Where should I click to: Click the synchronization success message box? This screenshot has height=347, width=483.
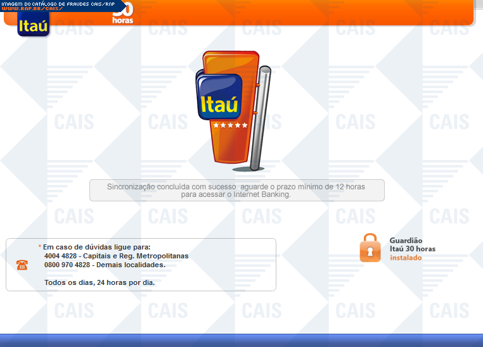(236, 190)
